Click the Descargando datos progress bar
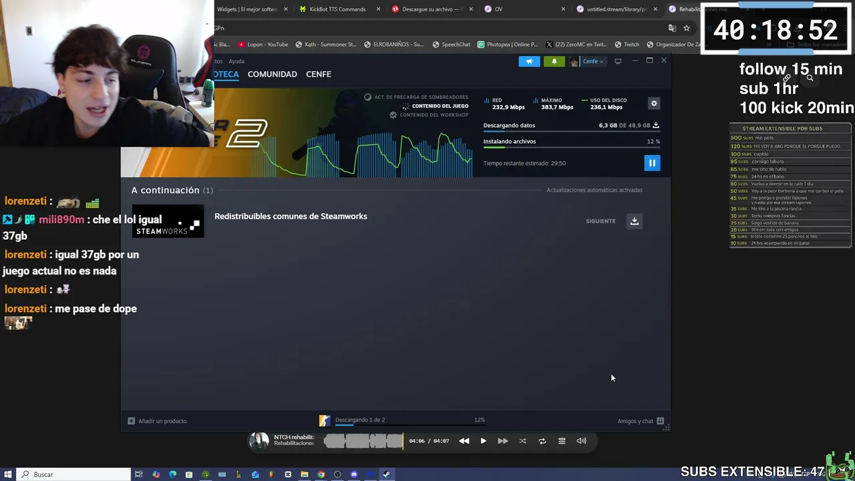This screenshot has height=481, width=855. (572, 132)
